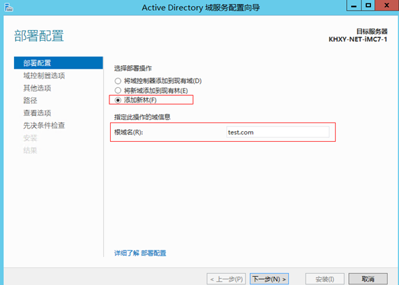This screenshot has width=399, height=285.
Task: Open the 其他选项 sidebar step
Action: (x=37, y=88)
